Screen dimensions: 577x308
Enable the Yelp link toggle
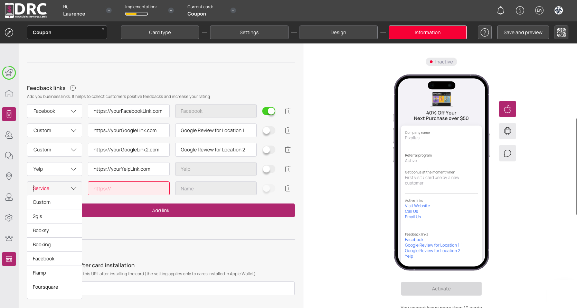pos(269,169)
